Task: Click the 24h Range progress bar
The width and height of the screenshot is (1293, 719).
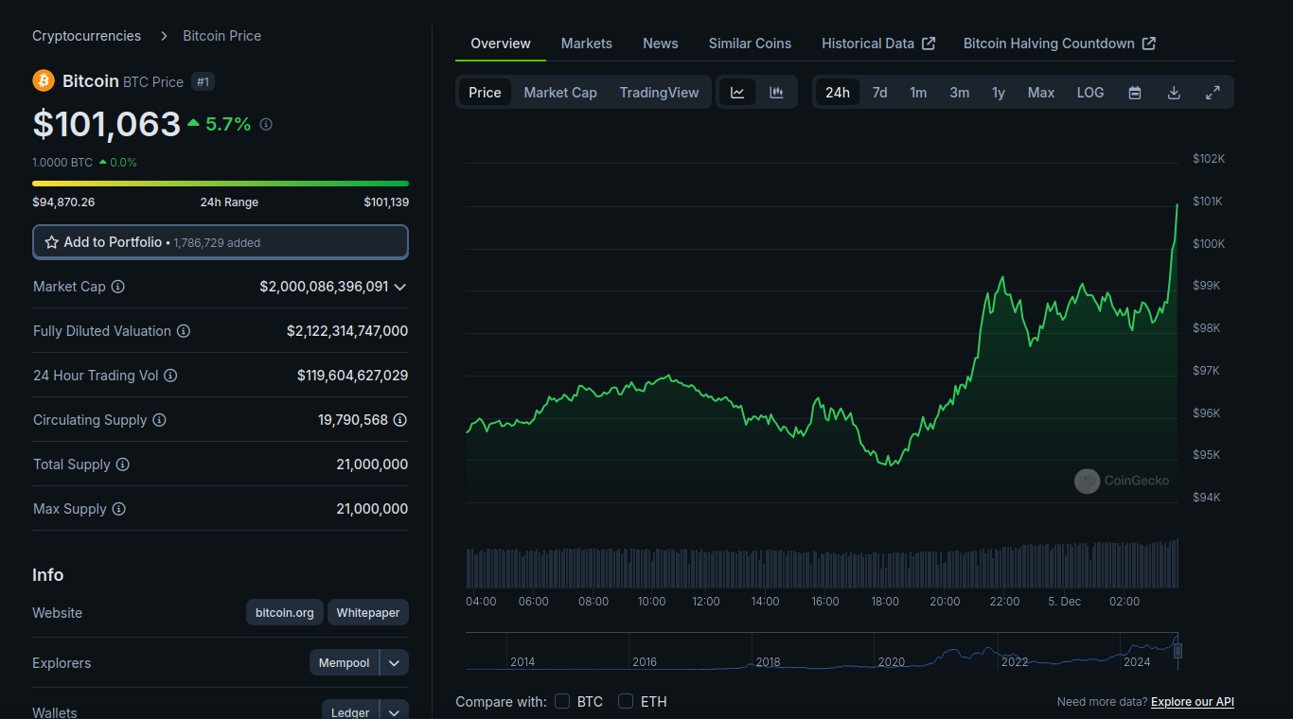Action: [221, 184]
